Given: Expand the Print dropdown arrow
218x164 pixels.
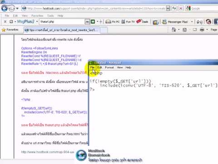Looking at the screenshot, I should tap(207, 30).
